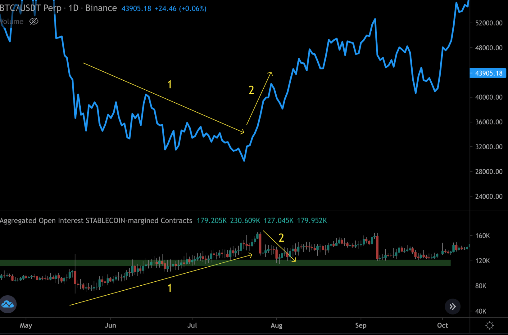The width and height of the screenshot is (508, 335).
Task: Click the Jun label on time axis
Action: [110, 325]
